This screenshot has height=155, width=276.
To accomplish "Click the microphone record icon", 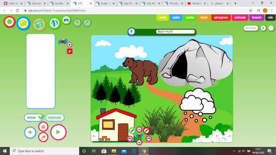I will (131, 31).
